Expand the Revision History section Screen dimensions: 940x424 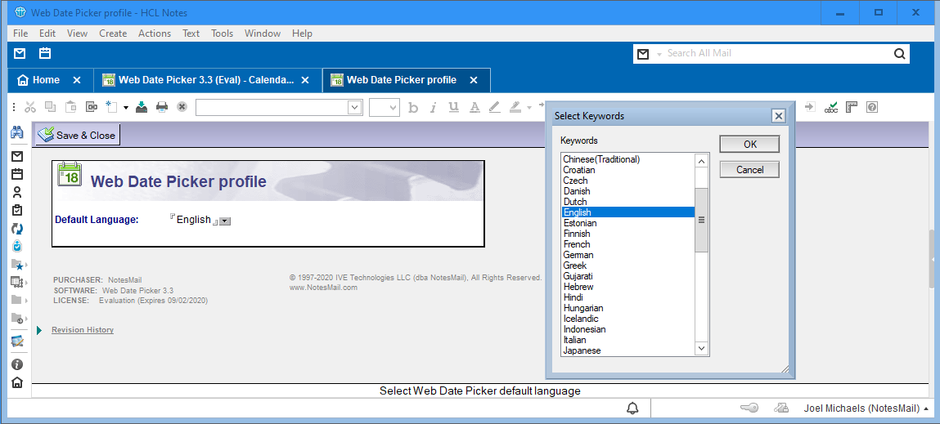[38, 330]
